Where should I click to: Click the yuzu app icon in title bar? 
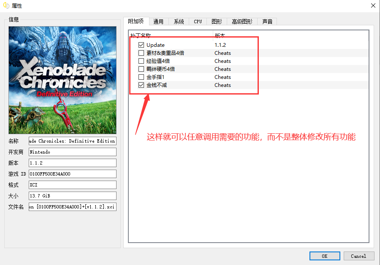[5, 5]
